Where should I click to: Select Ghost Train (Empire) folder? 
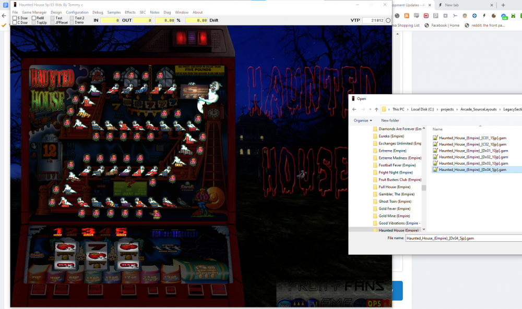point(392,201)
